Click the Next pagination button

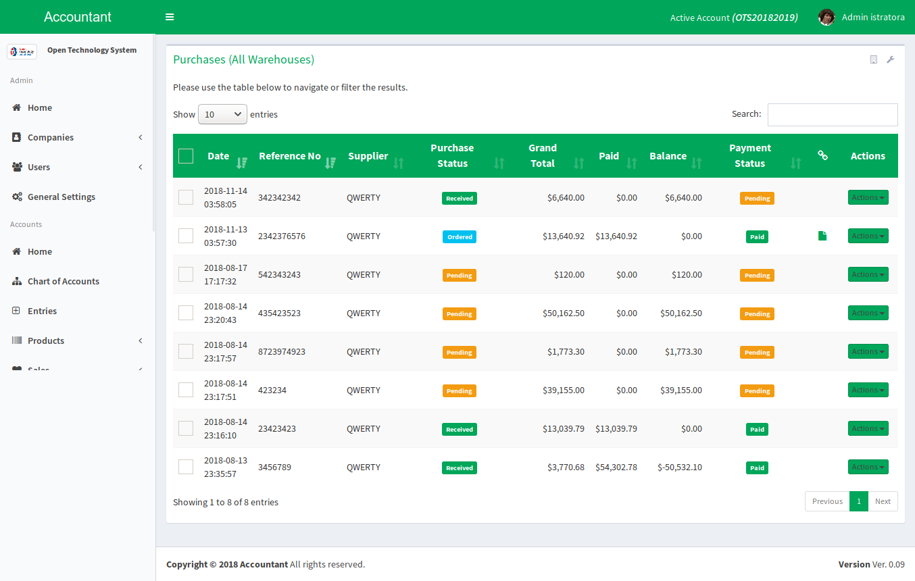883,501
